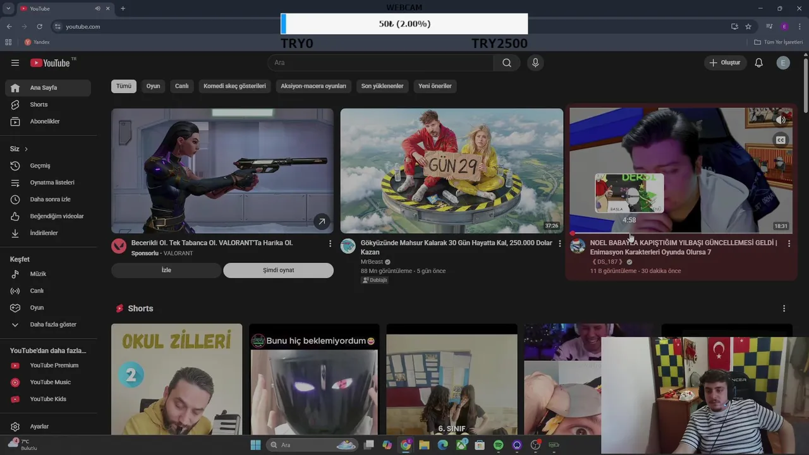The image size is (809, 455).
Task: Open File Explorer from the taskbar
Action: tap(424, 445)
